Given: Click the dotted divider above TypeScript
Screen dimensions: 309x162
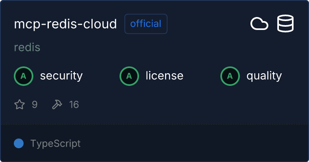Looking at the screenshot, I should point(154,124).
